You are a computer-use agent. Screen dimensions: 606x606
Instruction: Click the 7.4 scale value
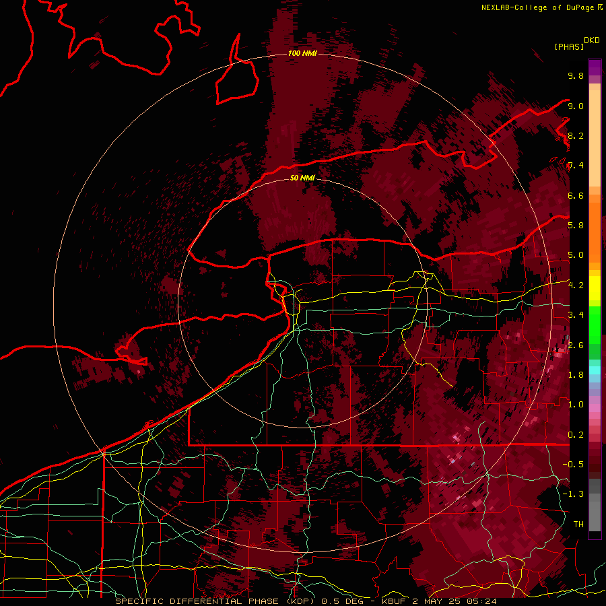[x=576, y=166]
